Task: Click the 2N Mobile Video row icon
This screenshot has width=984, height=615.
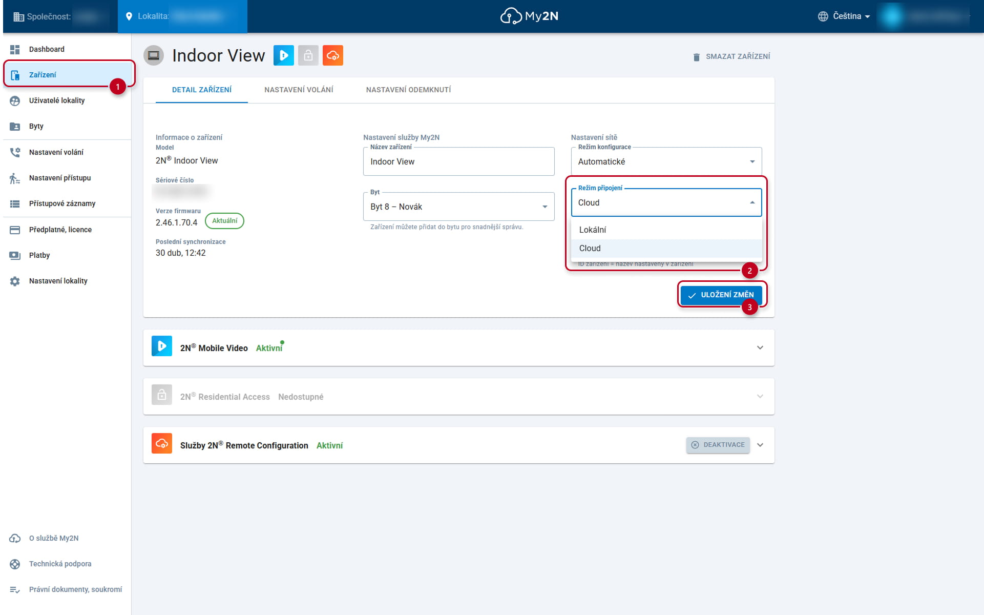Action: pos(162,346)
